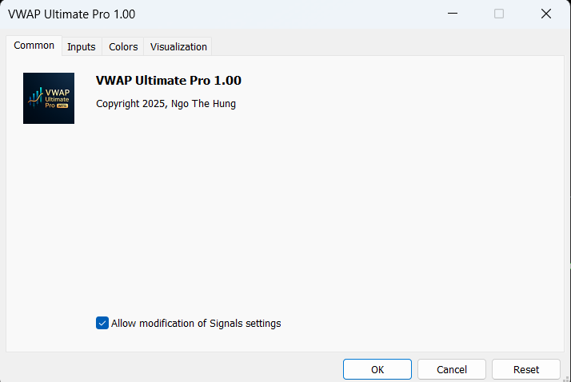
Task: Go to the Visualization tab
Action: tap(178, 46)
